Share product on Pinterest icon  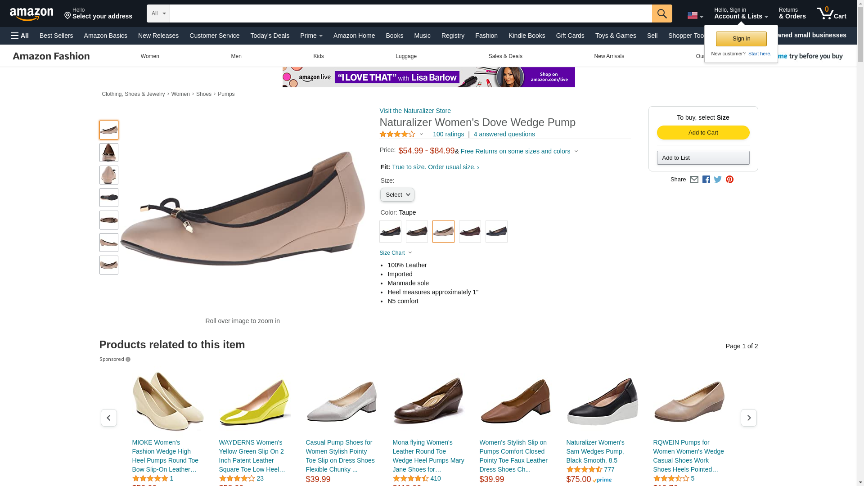click(729, 180)
